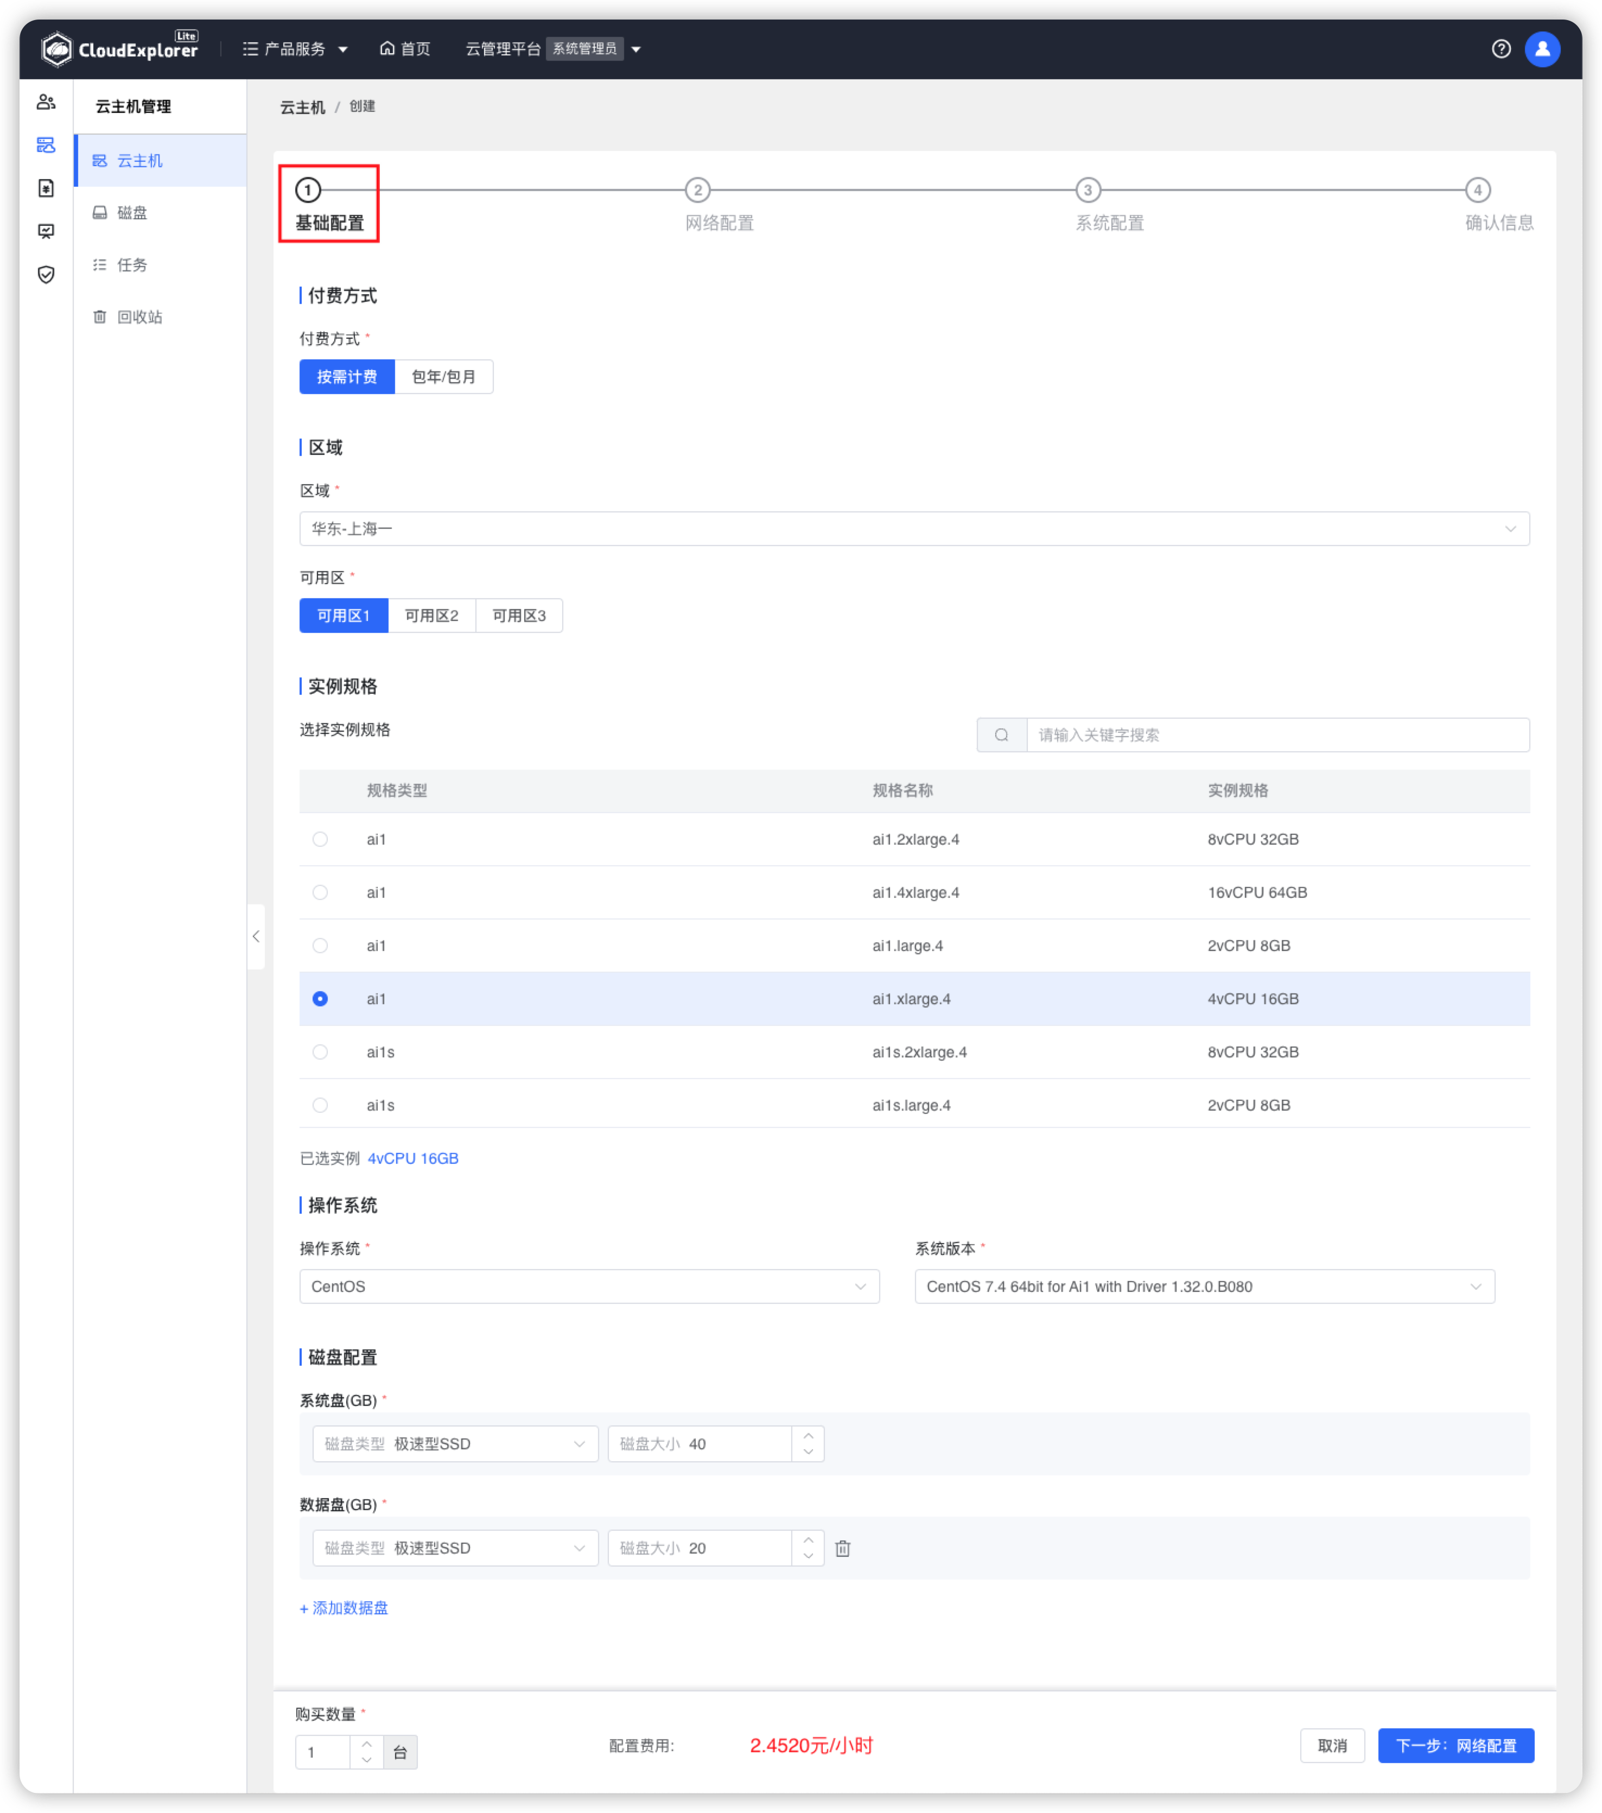The width and height of the screenshot is (1602, 1813).
Task: Click 下一步：网络配置 button
Action: pyautogui.click(x=1455, y=1746)
